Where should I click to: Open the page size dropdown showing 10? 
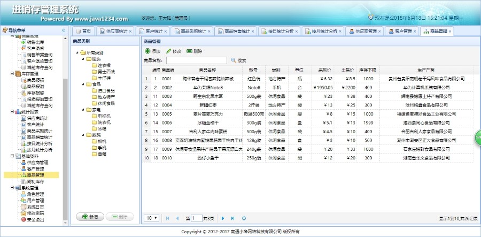pyautogui.click(x=152, y=218)
